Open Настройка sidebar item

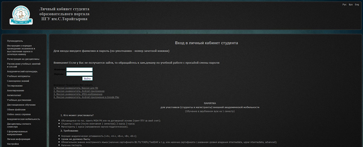point(13,144)
